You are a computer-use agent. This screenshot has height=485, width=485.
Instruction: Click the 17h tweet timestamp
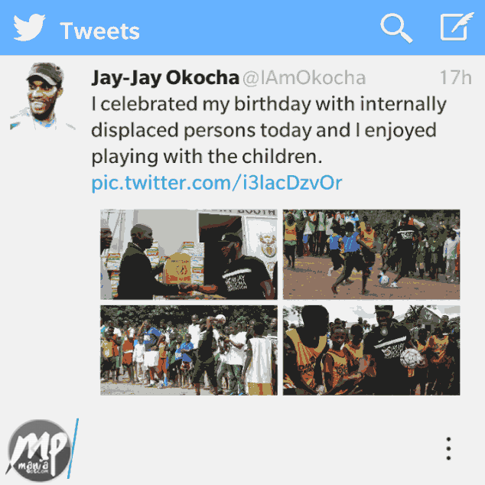click(x=455, y=77)
